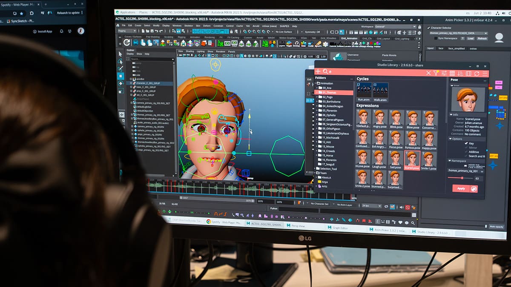Screen dimensions: 511x287
Task: Switch to the Animation shelf tab
Action: point(195,37)
